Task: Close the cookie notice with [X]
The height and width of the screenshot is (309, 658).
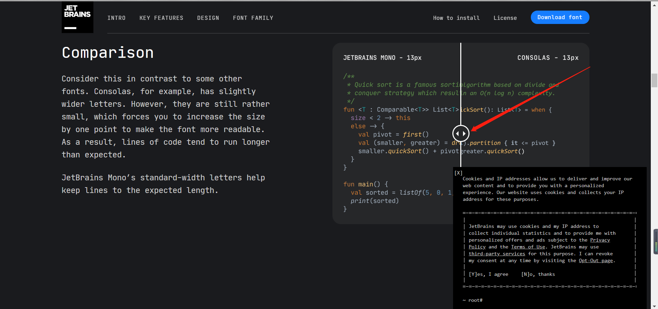Action: pos(459,173)
